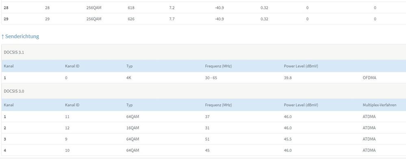Select the 45.5 power level value
The width and height of the screenshot is (406, 166).
[288, 139]
